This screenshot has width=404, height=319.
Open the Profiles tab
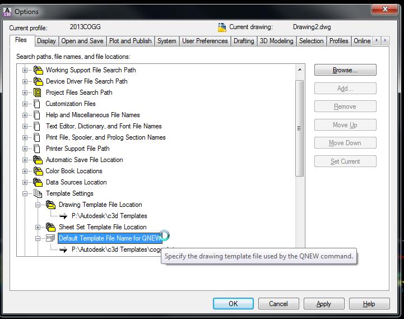coord(339,41)
